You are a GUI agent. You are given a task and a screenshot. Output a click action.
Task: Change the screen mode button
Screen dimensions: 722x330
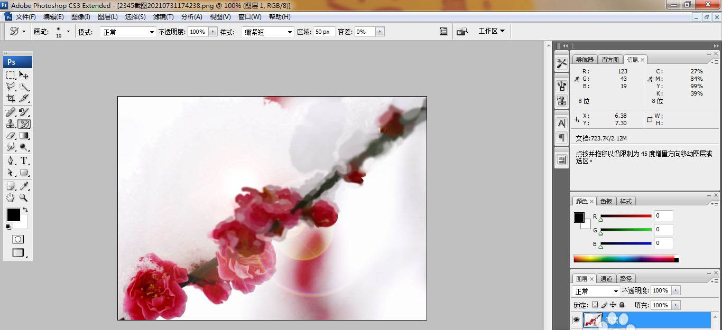coord(18,253)
